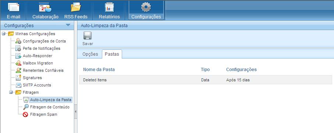Viewport: 334px width, 133px height.
Task: Collapse the Minhas Configurações tree node
Action: pos(3,34)
